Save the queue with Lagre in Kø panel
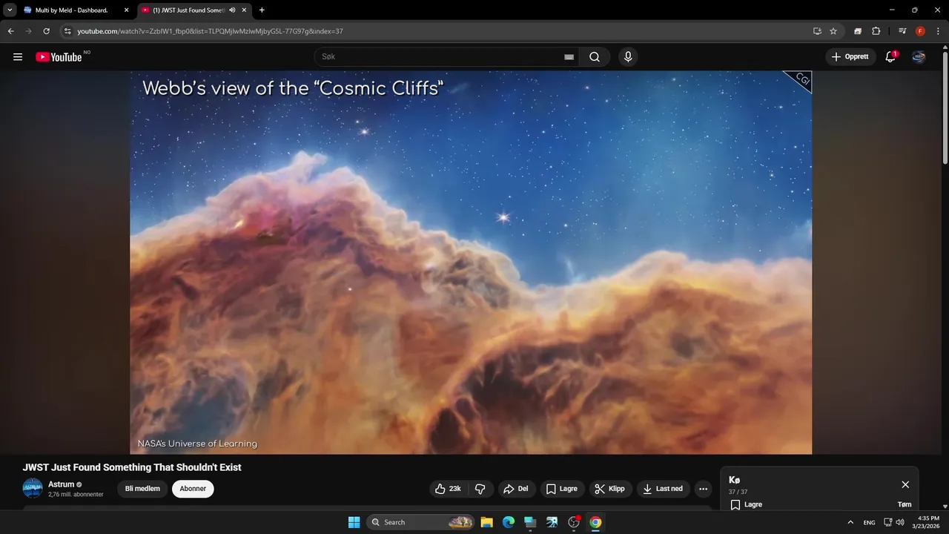Screen dimensions: 949x534 click(x=747, y=505)
